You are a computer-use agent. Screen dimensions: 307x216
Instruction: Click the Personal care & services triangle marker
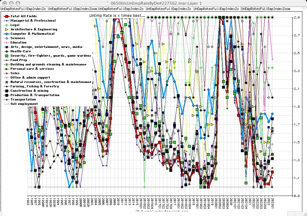coord(6,69)
